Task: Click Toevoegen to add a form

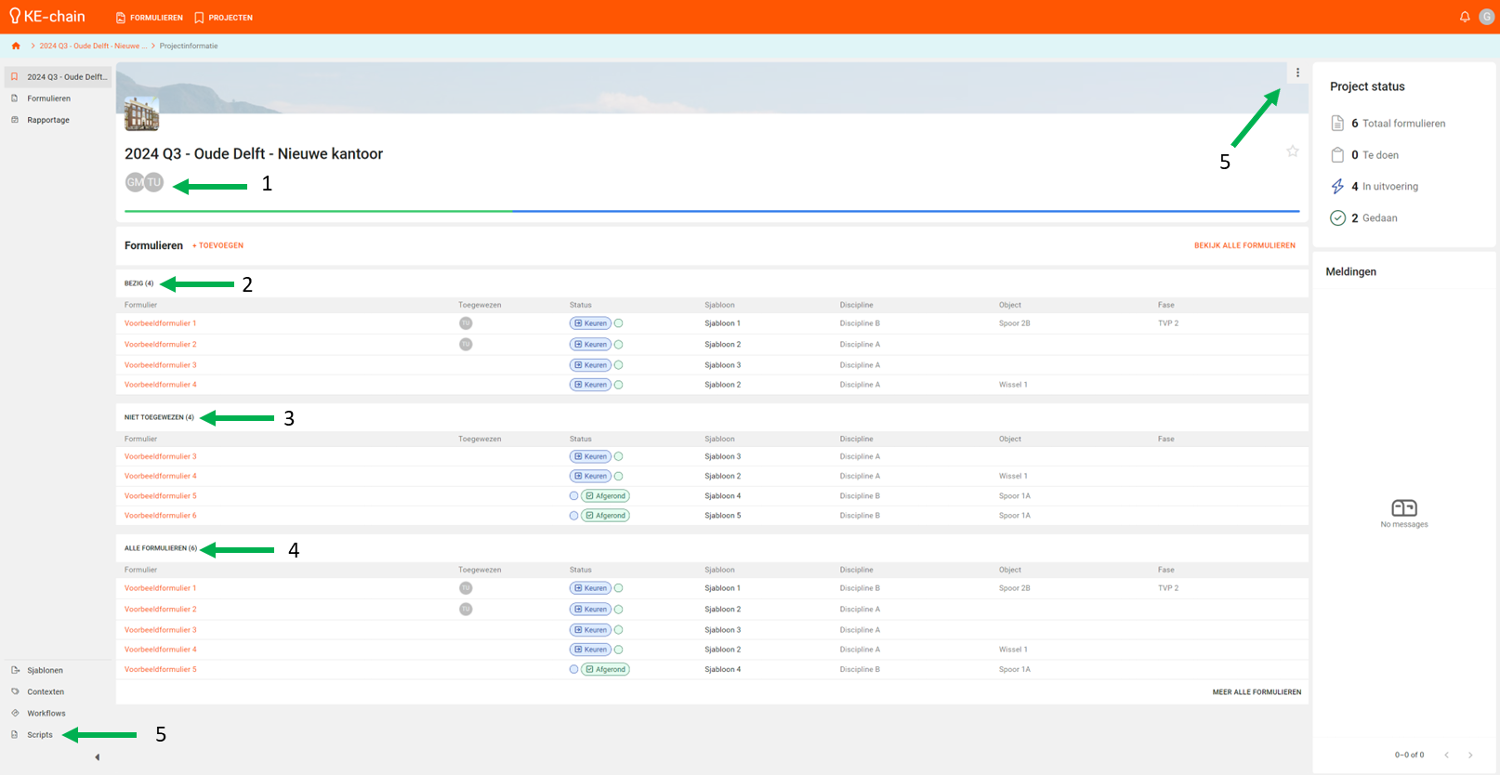Action: [217, 246]
